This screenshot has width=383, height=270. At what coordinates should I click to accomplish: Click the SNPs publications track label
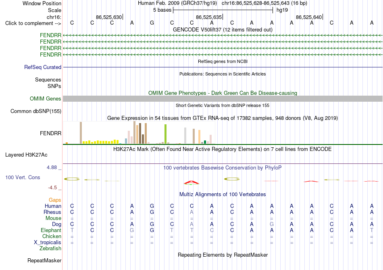pyautogui.click(x=54, y=86)
